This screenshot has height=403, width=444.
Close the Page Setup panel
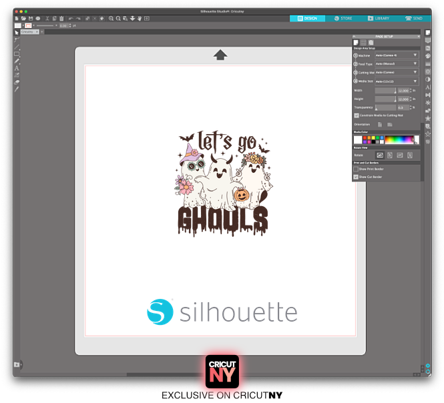(419, 37)
